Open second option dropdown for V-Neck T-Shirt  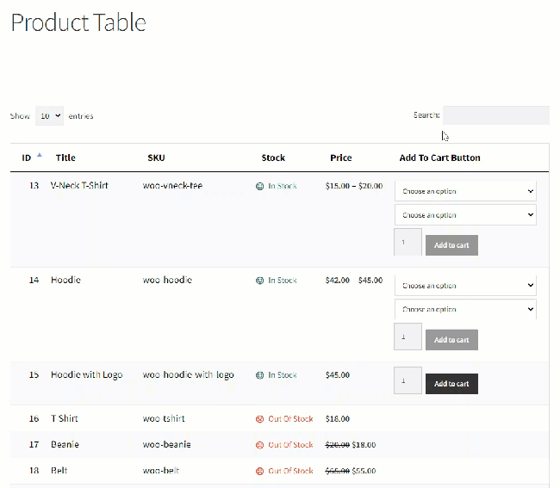465,215
